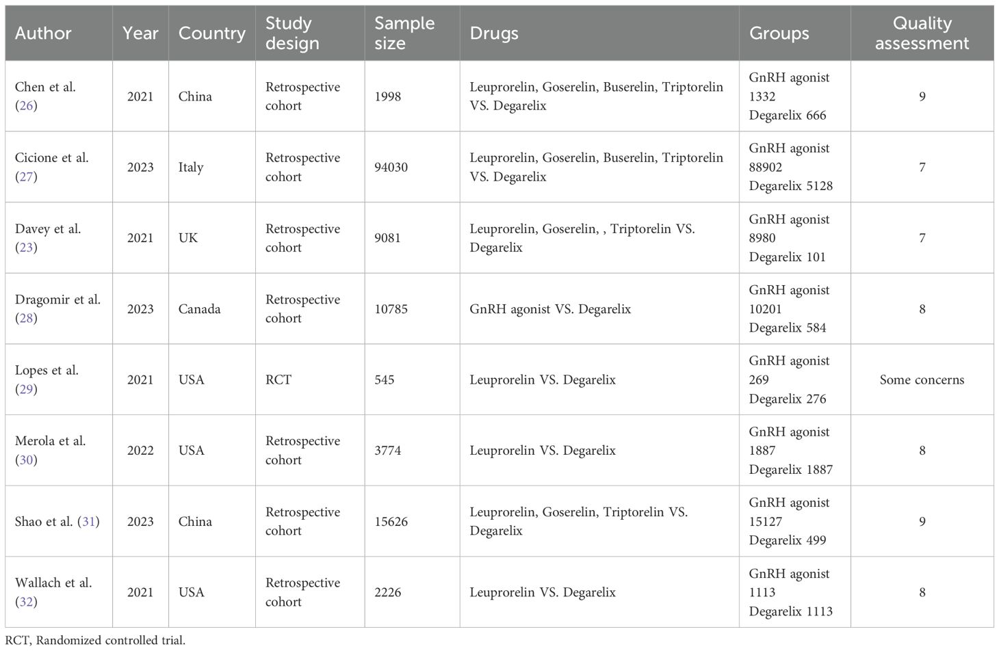
Task: Click the Country column header
Action: pos(211,34)
